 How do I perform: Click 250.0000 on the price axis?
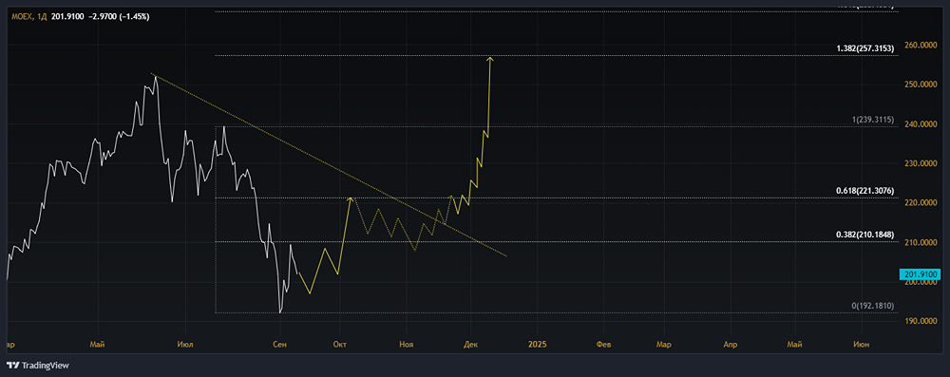coord(921,85)
